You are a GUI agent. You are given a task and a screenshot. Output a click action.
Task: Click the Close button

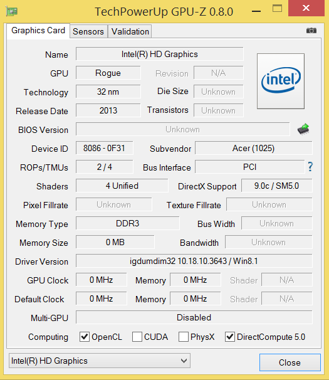point(290,362)
